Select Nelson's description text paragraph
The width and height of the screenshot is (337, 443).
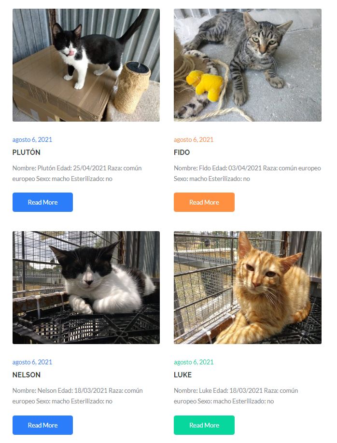tap(77, 396)
